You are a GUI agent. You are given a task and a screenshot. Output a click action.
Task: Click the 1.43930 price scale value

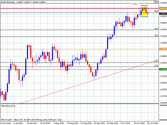(x=163, y=3)
